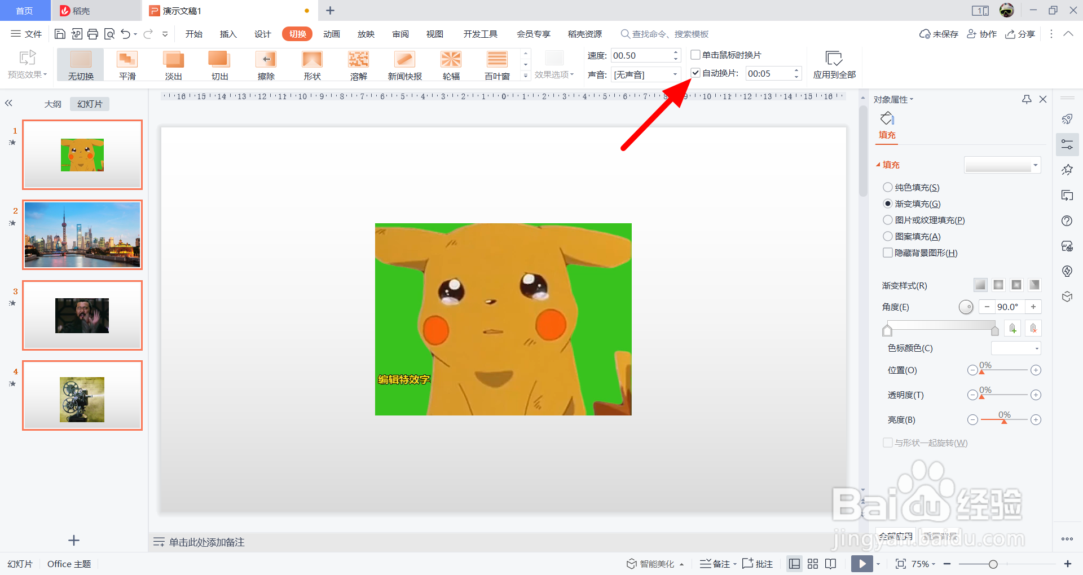This screenshot has width=1083, height=575.
Task: Add new slide with plus icon
Action: (x=74, y=541)
